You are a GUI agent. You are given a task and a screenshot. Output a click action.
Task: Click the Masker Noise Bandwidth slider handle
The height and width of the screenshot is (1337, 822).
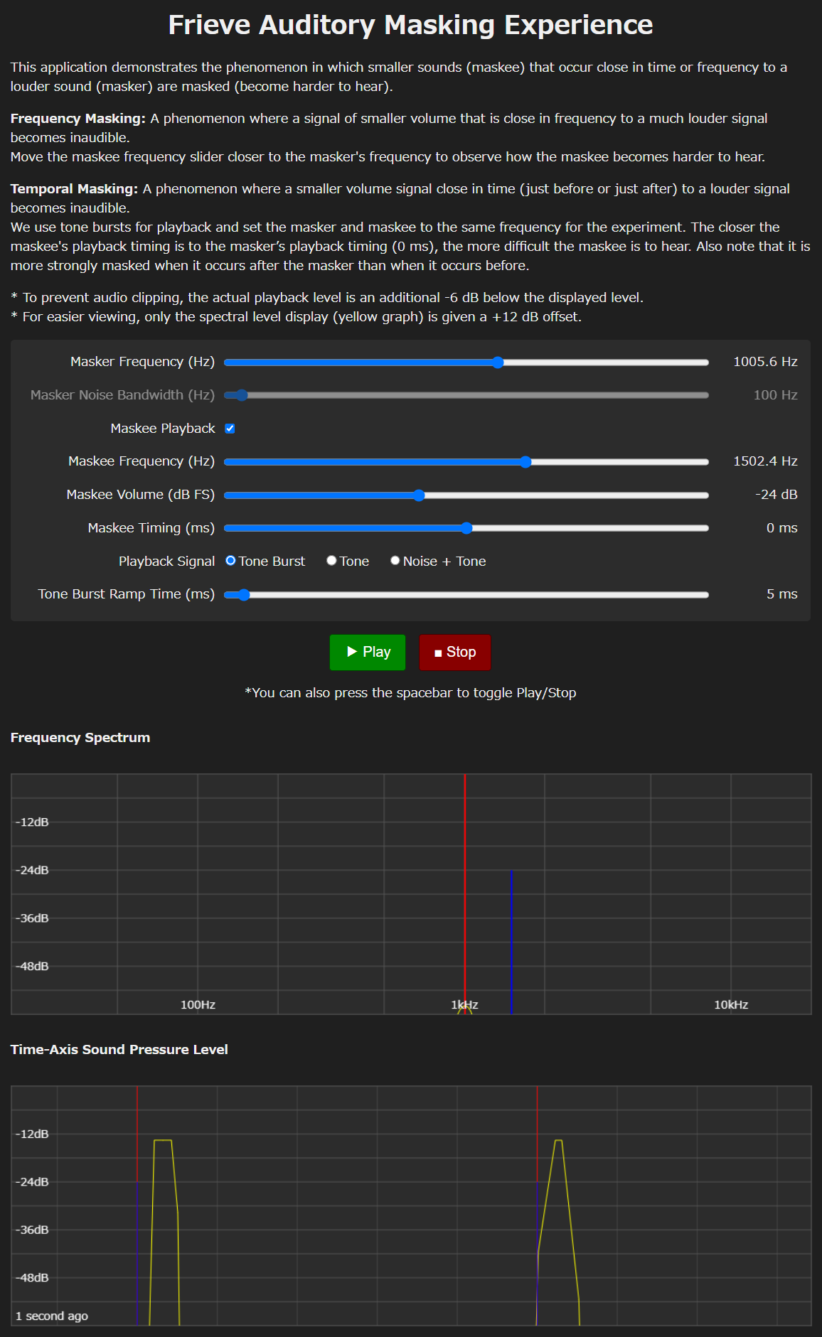click(x=242, y=395)
